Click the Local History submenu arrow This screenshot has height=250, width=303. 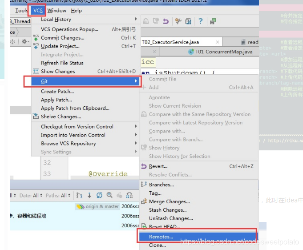(x=136, y=19)
